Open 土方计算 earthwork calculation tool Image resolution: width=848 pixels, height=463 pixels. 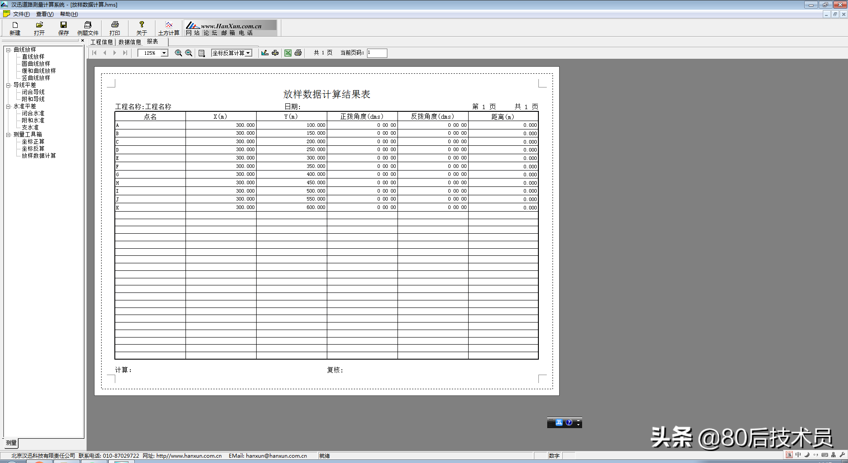pos(169,28)
